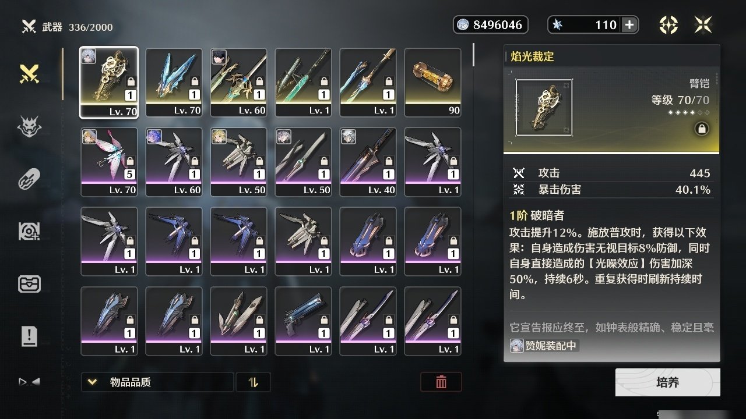
Task: Expand the bottom sidebar collapse arrows
Action: pyautogui.click(x=29, y=382)
